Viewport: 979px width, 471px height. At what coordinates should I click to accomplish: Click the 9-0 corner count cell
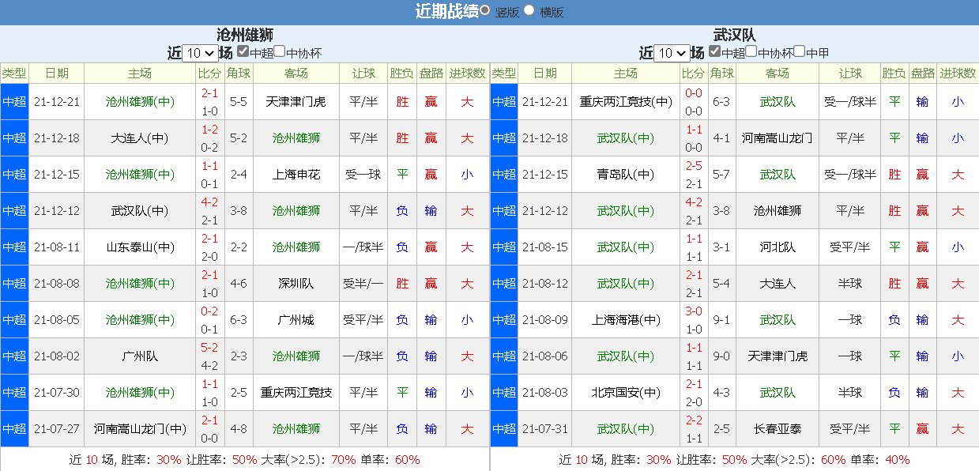coord(721,356)
